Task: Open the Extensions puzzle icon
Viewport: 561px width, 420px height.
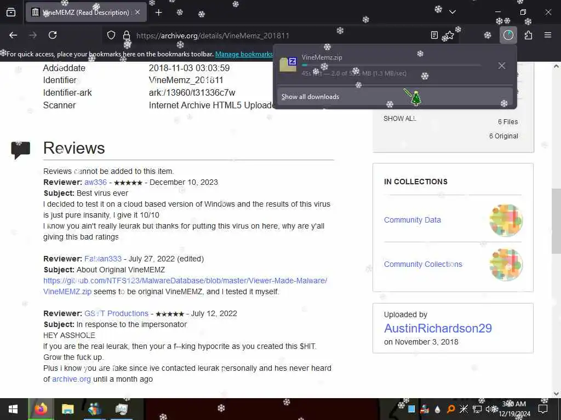Action: tap(528, 35)
